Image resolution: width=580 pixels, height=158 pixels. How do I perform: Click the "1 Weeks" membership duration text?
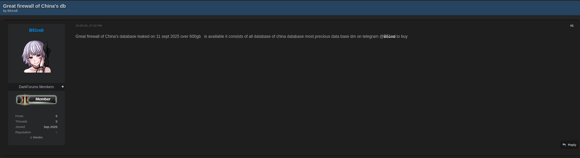(36, 137)
